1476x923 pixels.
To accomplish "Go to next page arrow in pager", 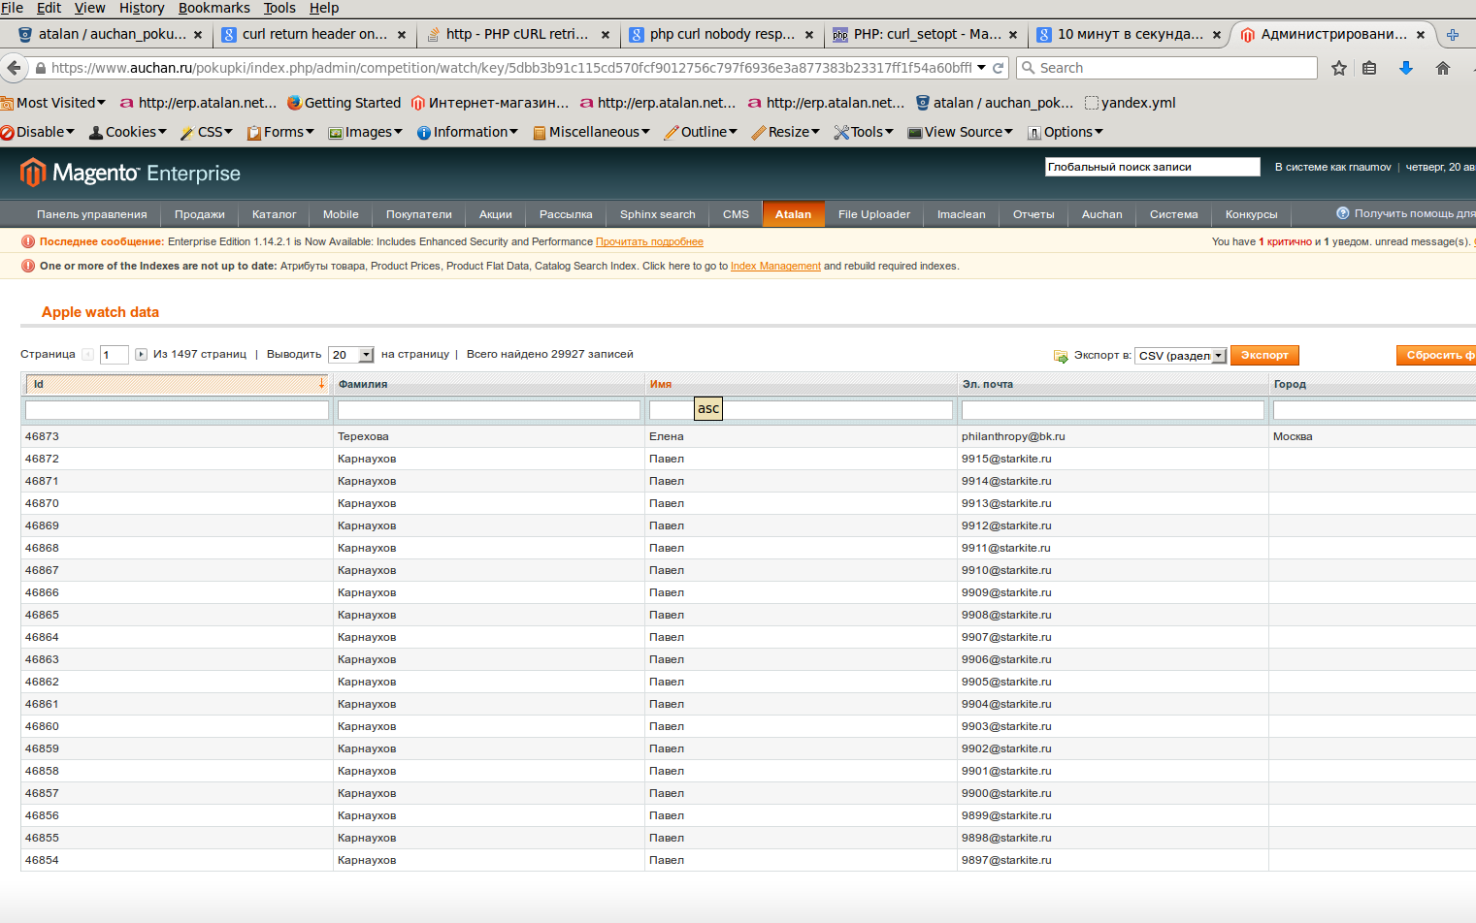I will (x=141, y=354).
